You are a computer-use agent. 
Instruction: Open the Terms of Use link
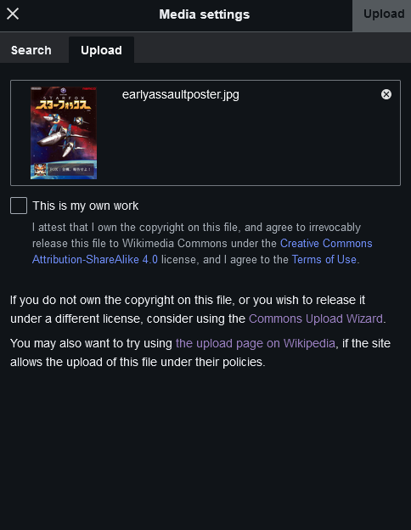coord(324,260)
